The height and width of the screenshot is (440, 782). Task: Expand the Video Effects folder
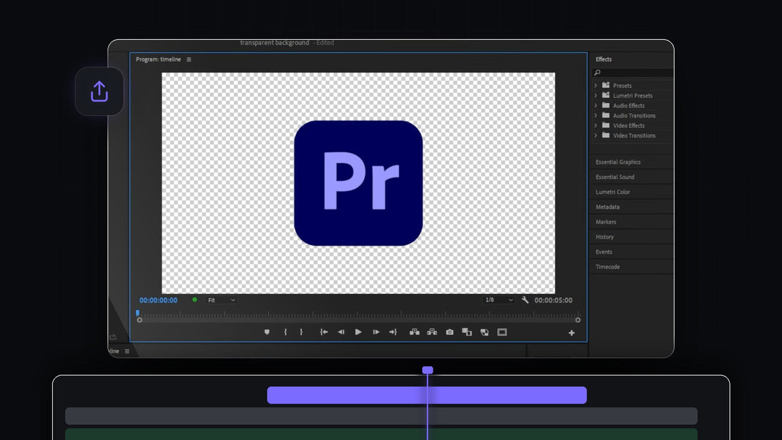tap(596, 125)
